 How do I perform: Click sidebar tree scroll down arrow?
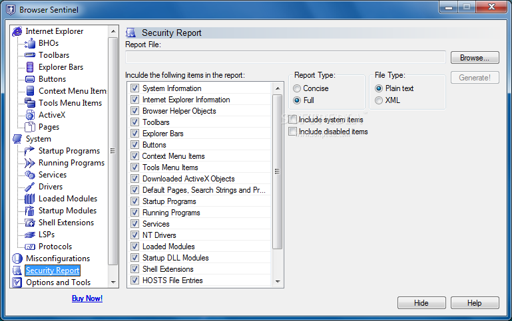click(x=113, y=282)
